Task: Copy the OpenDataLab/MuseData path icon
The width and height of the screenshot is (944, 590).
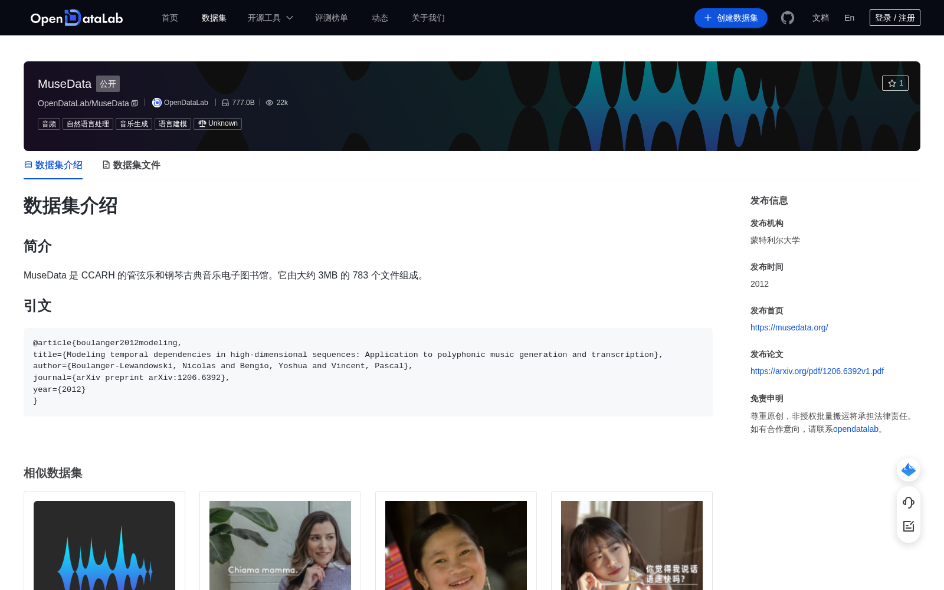Action: [135, 103]
